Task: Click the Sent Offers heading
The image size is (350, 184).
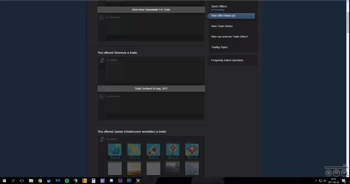Action: click(219, 7)
